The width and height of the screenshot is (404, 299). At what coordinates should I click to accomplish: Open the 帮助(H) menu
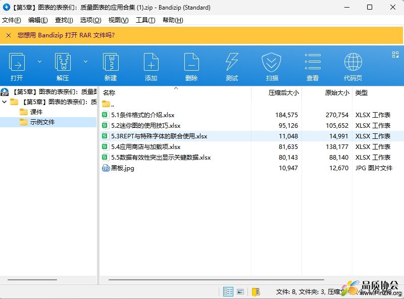(x=173, y=20)
